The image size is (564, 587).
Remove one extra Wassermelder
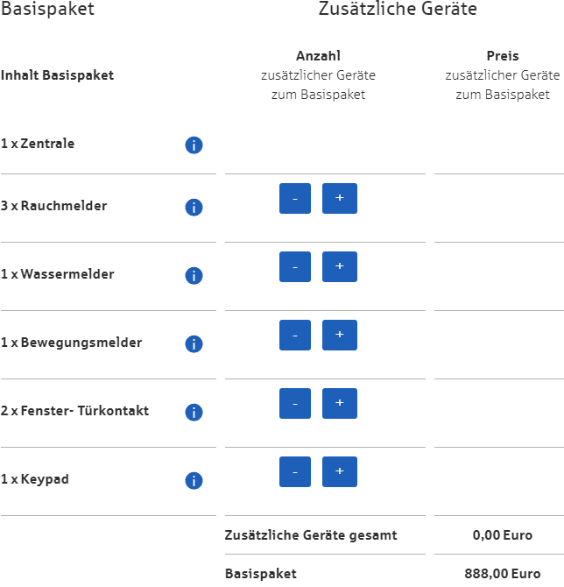click(295, 266)
